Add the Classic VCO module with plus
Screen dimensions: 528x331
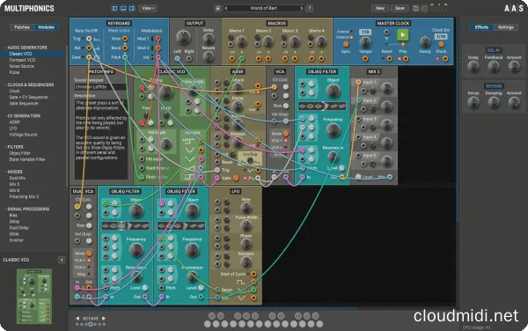(x=62, y=260)
